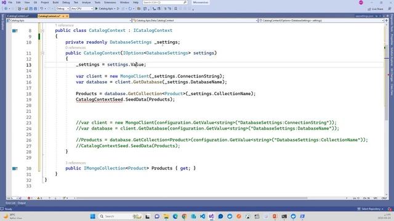Image resolution: width=394 pixels, height=221 pixels.
Task: Open the Catalog.Api.Data.CatalogContext type dropdown
Action: [x=195, y=20]
